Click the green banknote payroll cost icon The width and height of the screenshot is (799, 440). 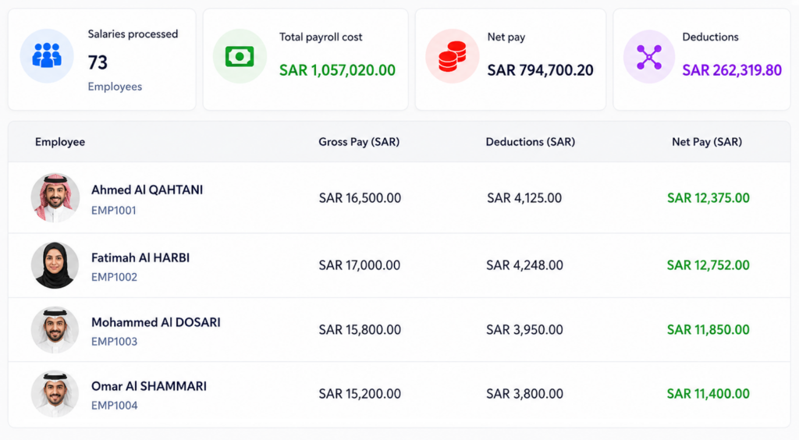(240, 56)
